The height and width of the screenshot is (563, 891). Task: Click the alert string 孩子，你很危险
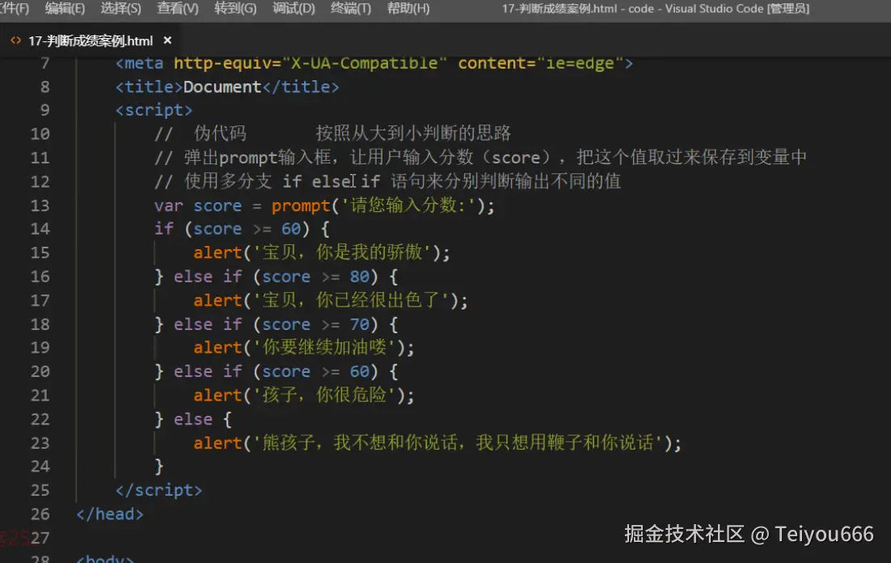pos(324,395)
